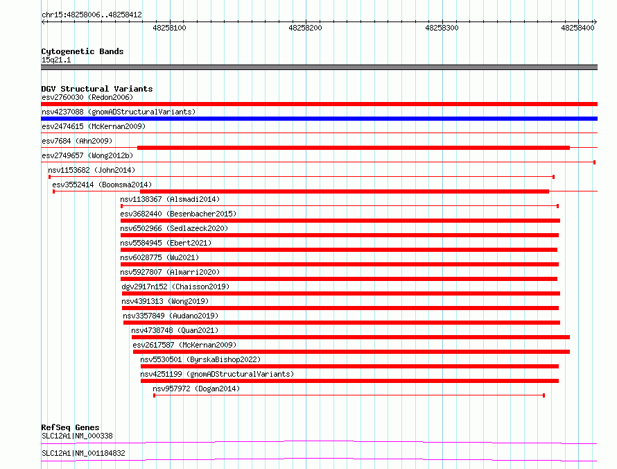The width and height of the screenshot is (617, 469).
Task: Select the RefSeq Genes track title
Action: pos(70,427)
